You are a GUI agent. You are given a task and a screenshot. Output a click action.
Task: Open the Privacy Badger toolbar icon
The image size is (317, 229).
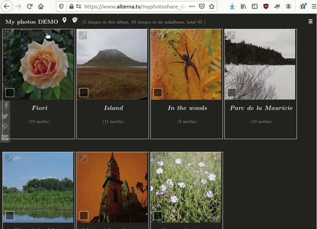point(277,6)
